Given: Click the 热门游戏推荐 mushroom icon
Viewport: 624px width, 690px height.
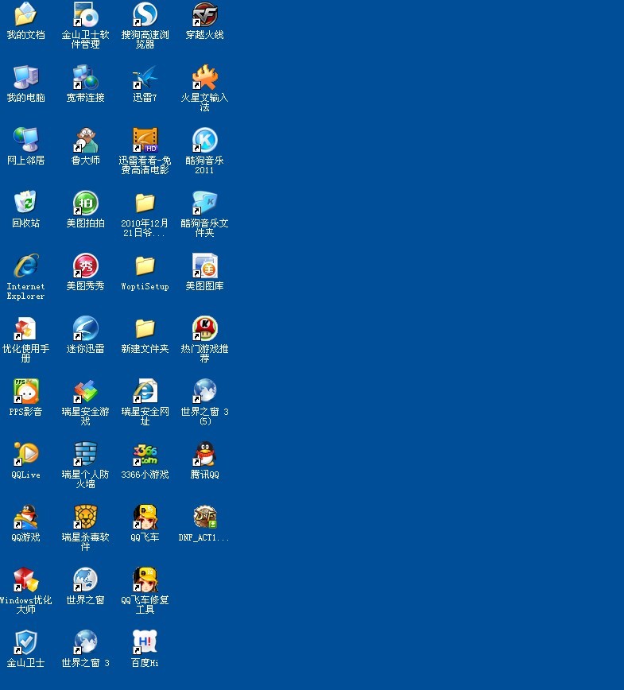Looking at the screenshot, I should tap(204, 328).
